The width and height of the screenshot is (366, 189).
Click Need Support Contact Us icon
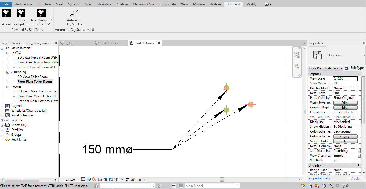pos(42,13)
